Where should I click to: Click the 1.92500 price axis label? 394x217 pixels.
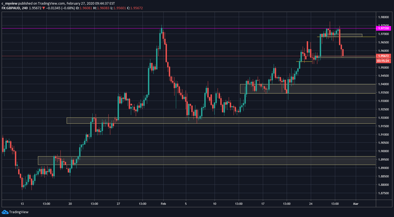[383, 110]
